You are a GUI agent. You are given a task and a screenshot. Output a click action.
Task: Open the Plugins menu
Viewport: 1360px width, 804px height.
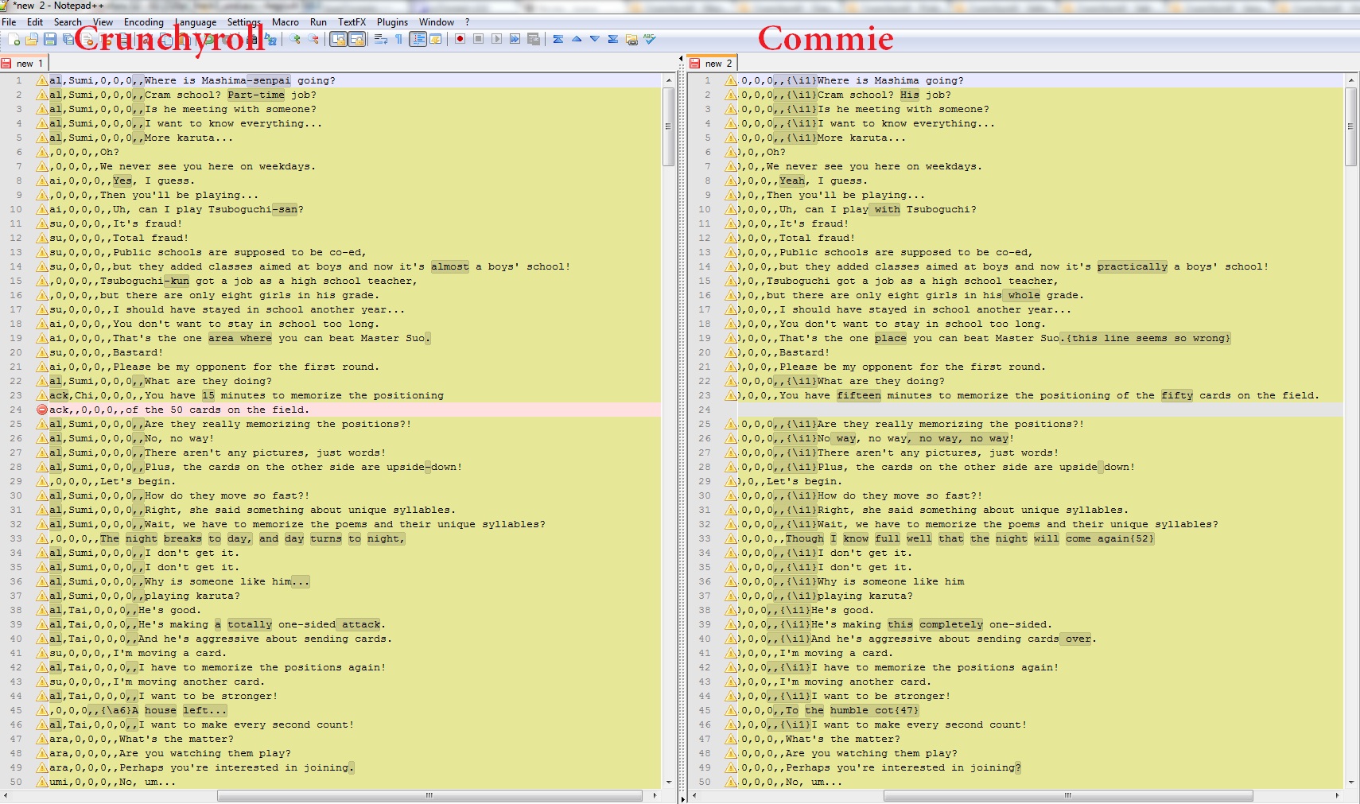click(392, 22)
